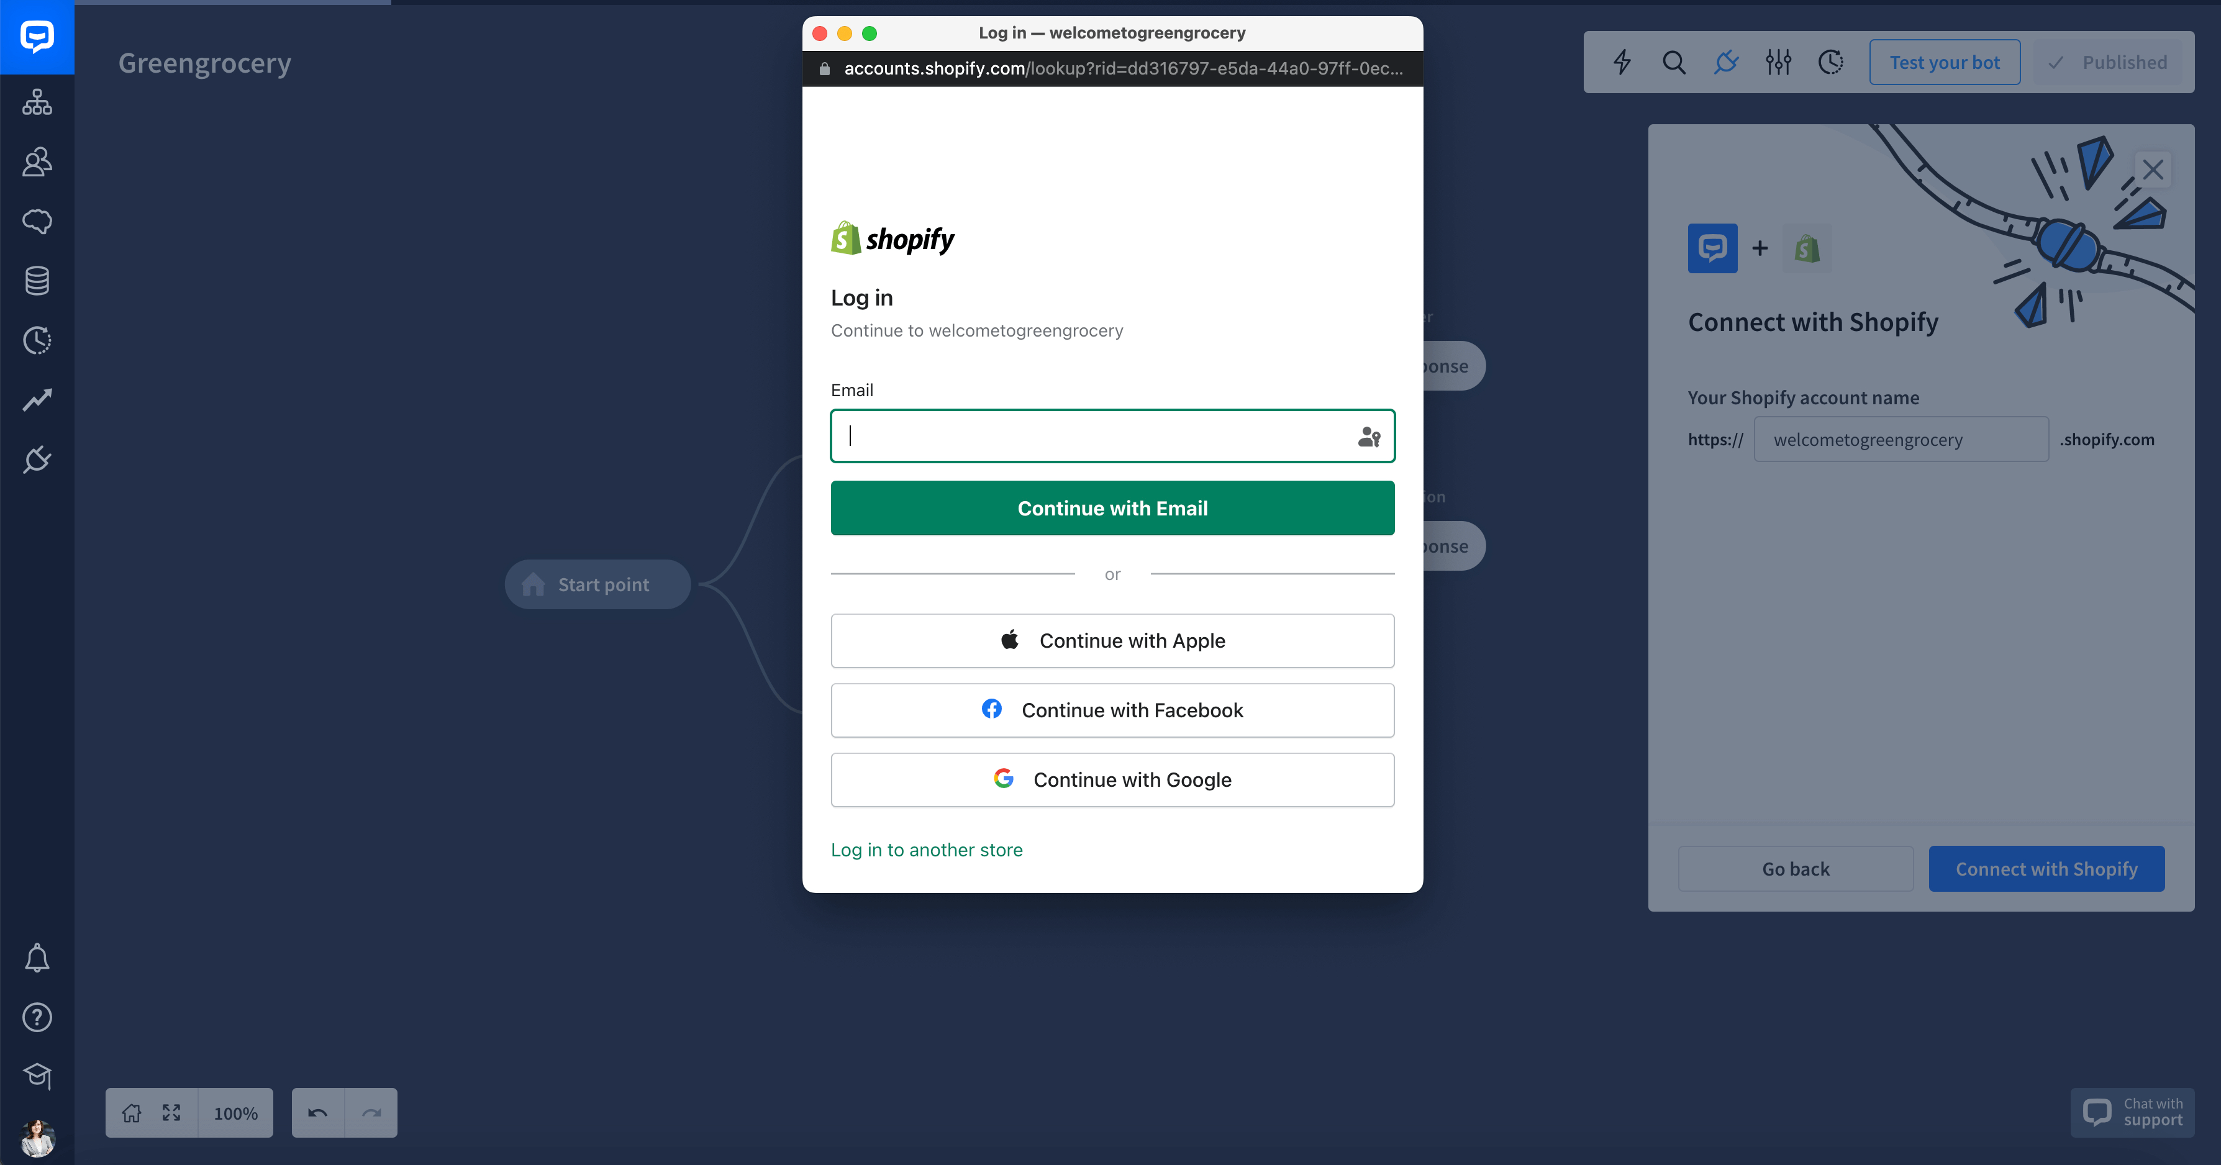The width and height of the screenshot is (2221, 1165).
Task: Open the help question mark icon
Action: (x=37, y=1018)
